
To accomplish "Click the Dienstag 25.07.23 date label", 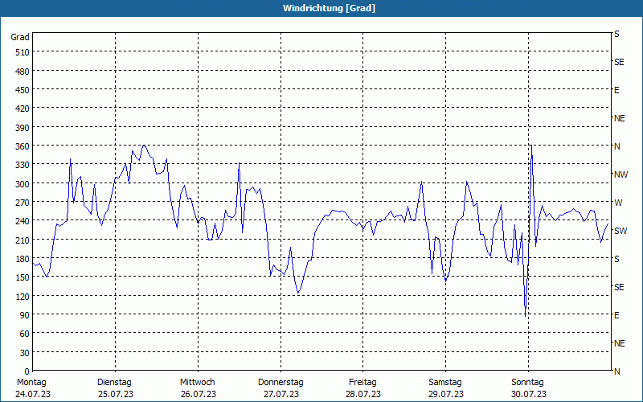I will 115,388.
